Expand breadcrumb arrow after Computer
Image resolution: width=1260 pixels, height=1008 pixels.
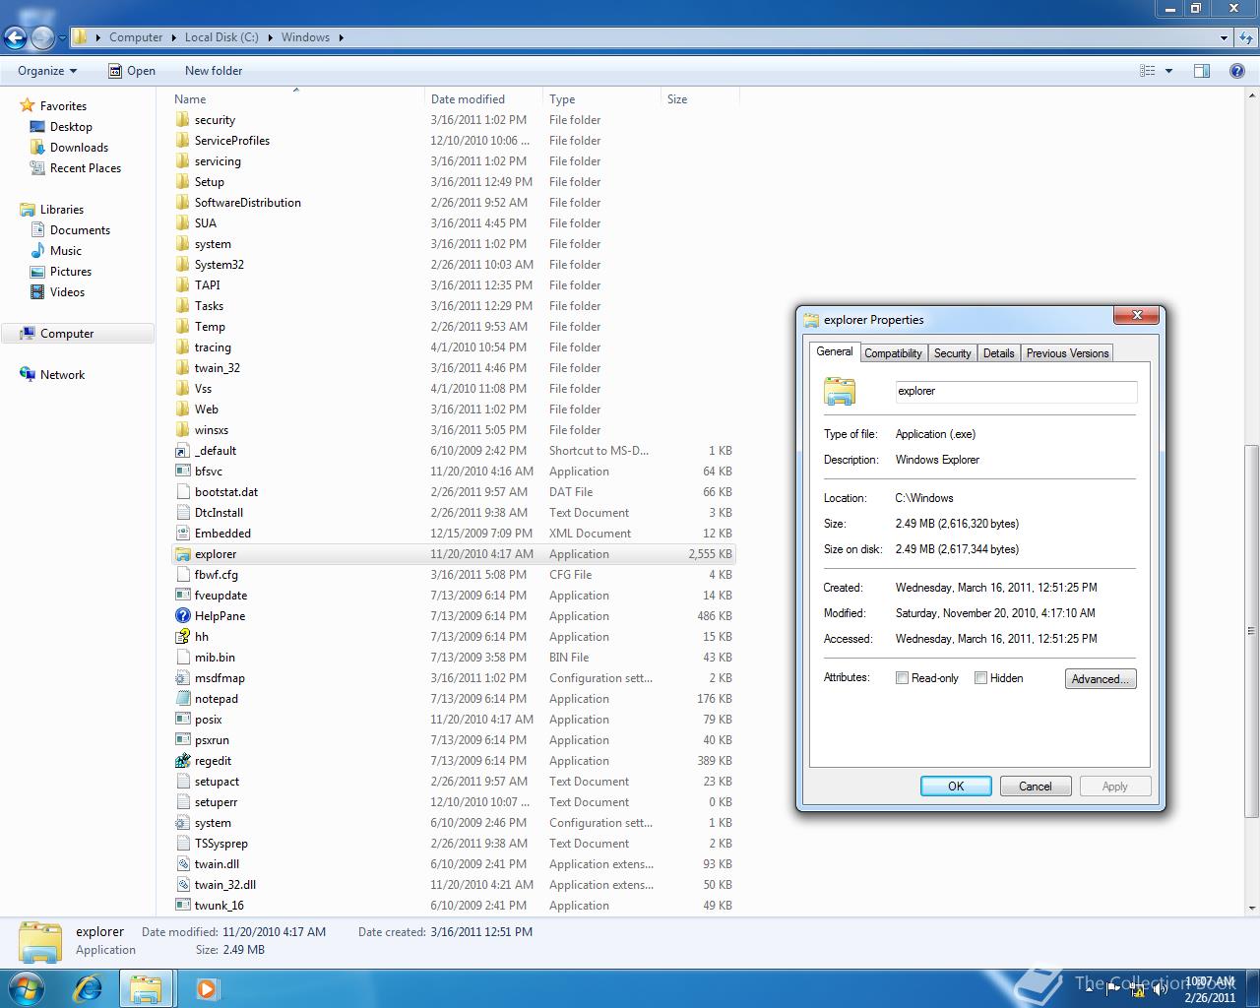coord(173,37)
